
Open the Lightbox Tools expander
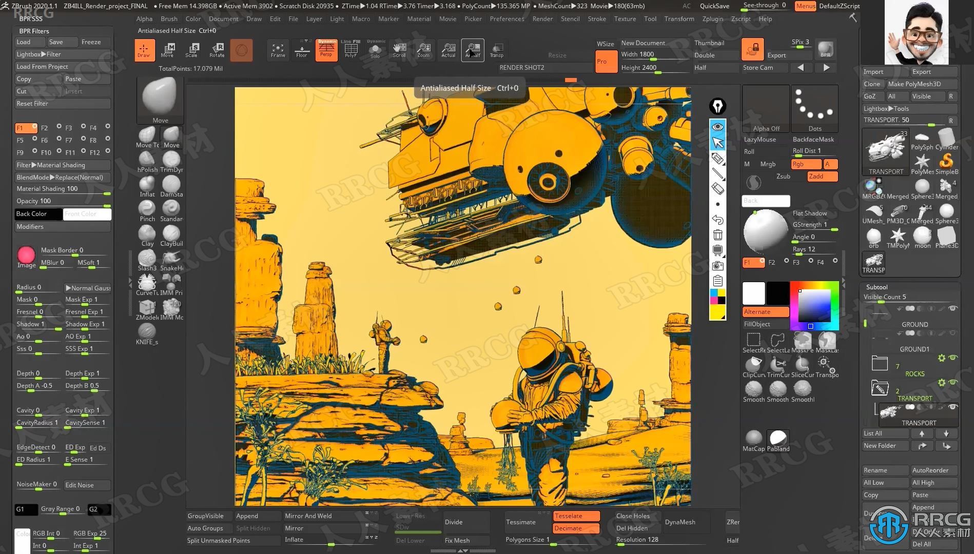click(x=910, y=109)
